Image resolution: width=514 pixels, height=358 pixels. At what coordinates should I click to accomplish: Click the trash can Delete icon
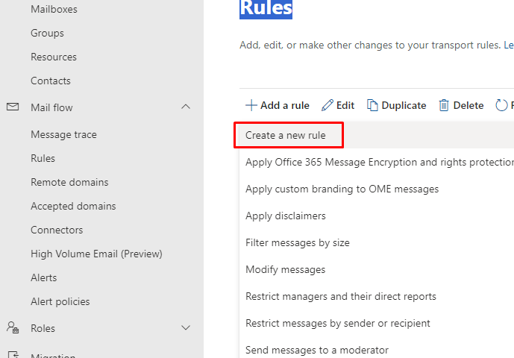444,106
